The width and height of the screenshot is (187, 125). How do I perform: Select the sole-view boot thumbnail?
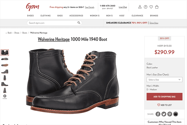(5, 65)
